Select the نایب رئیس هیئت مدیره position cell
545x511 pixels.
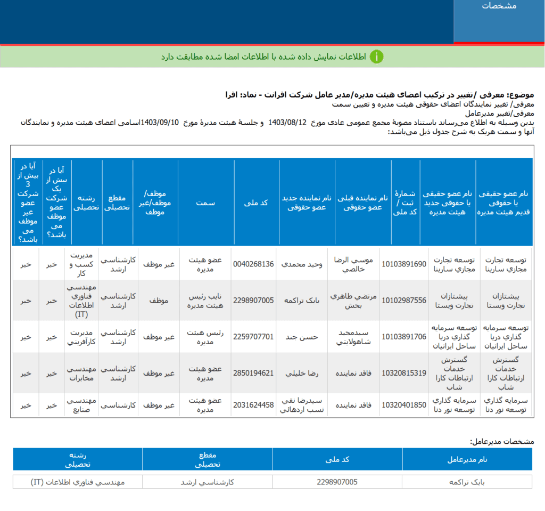(205, 301)
